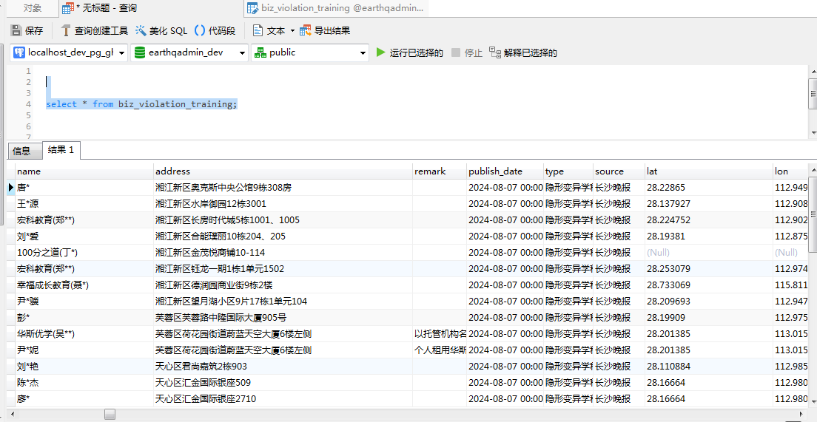Click the name cell 100分之道(丁*)
This screenshot has height=422, width=817.
pos(85,252)
